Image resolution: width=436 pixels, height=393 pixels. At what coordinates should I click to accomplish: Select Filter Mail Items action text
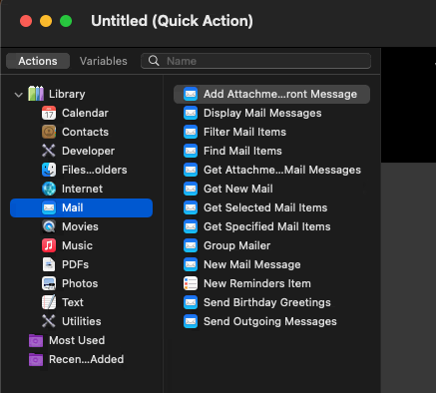[x=244, y=132]
